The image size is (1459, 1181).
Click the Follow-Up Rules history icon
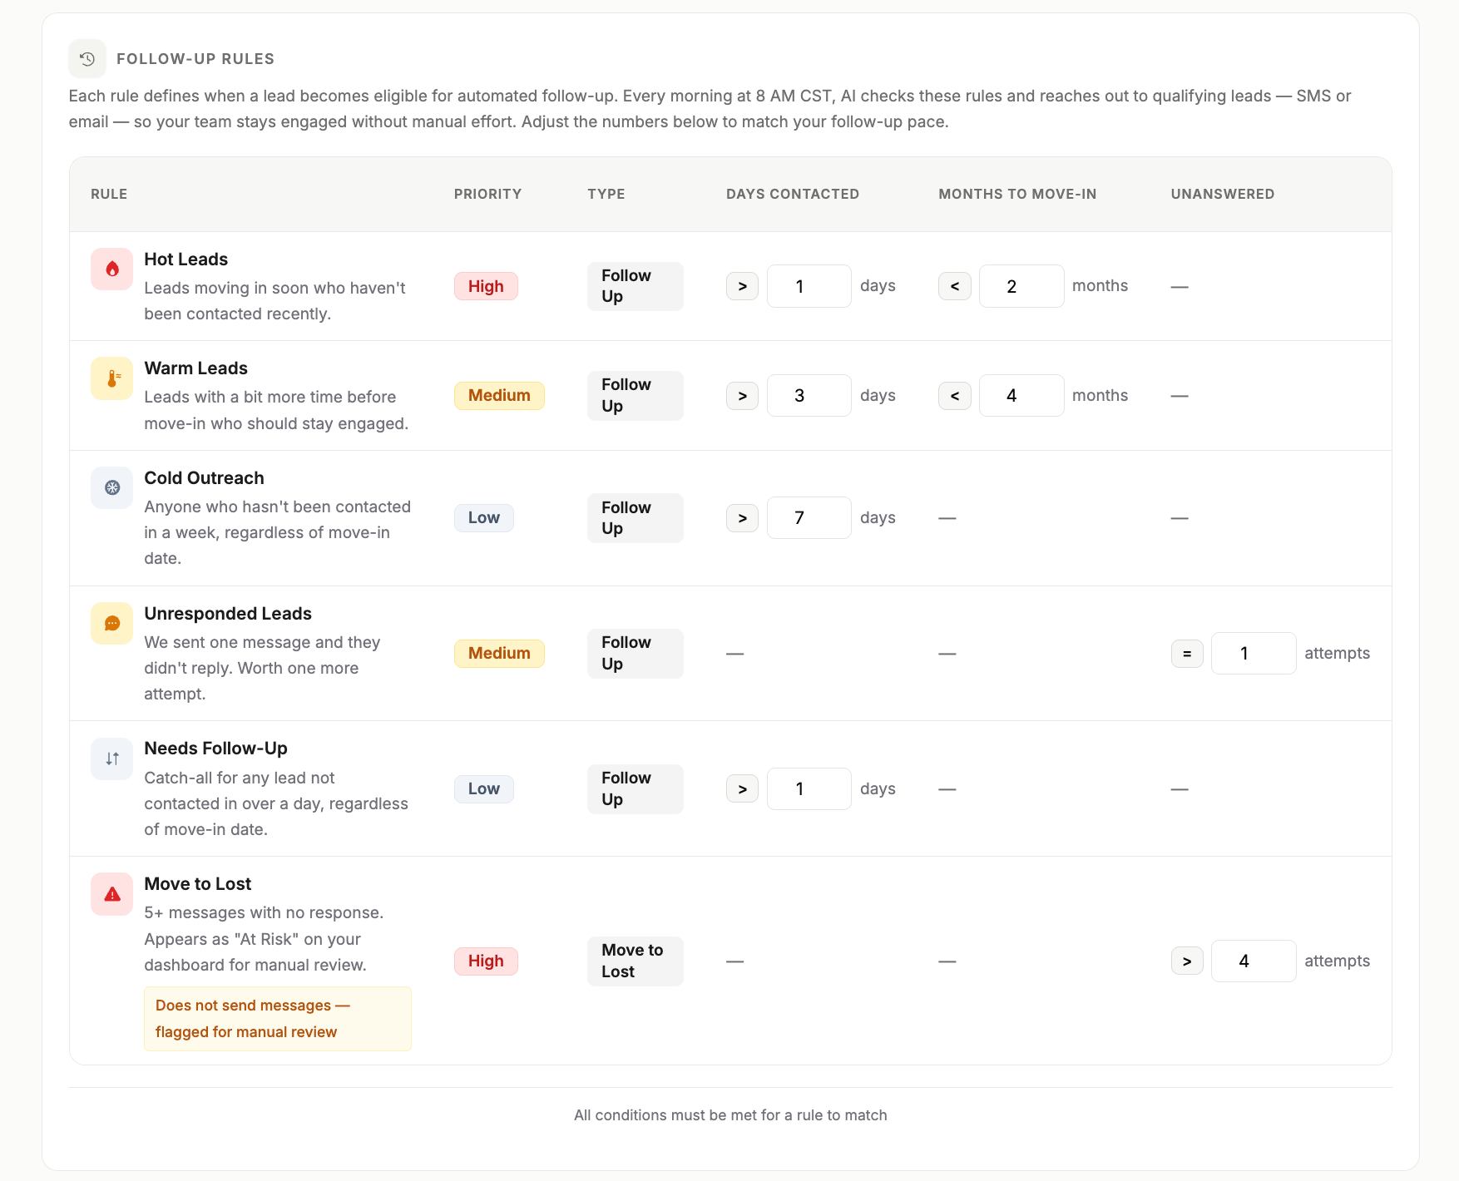[87, 59]
